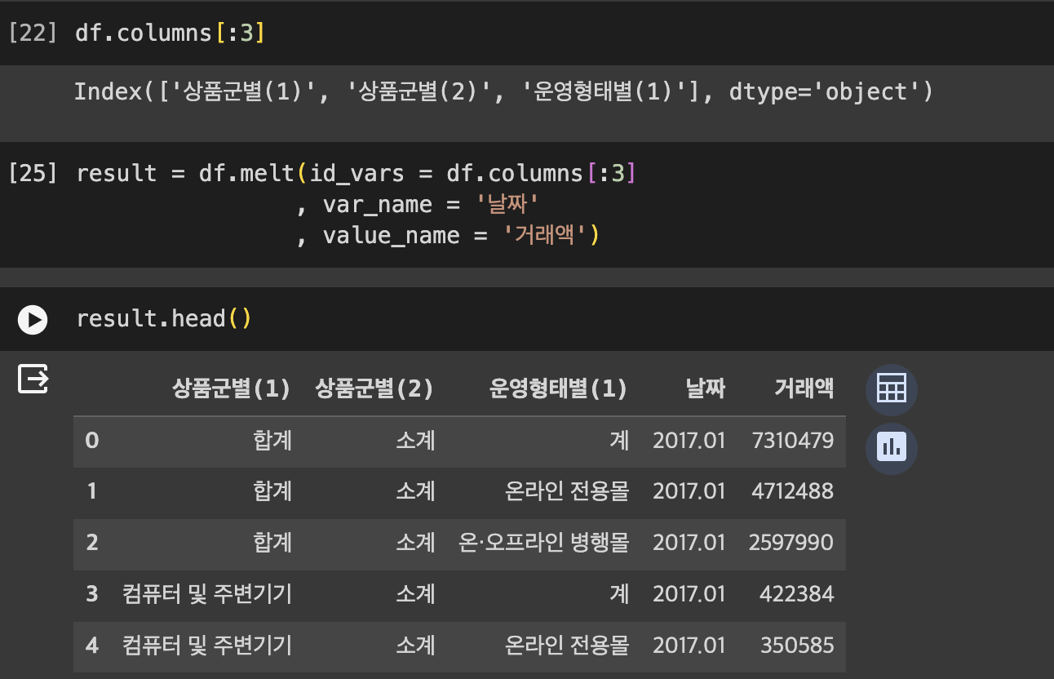Screen dimensions: 1054x679
Task: Click value 350585 in row 4
Action: tap(797, 646)
